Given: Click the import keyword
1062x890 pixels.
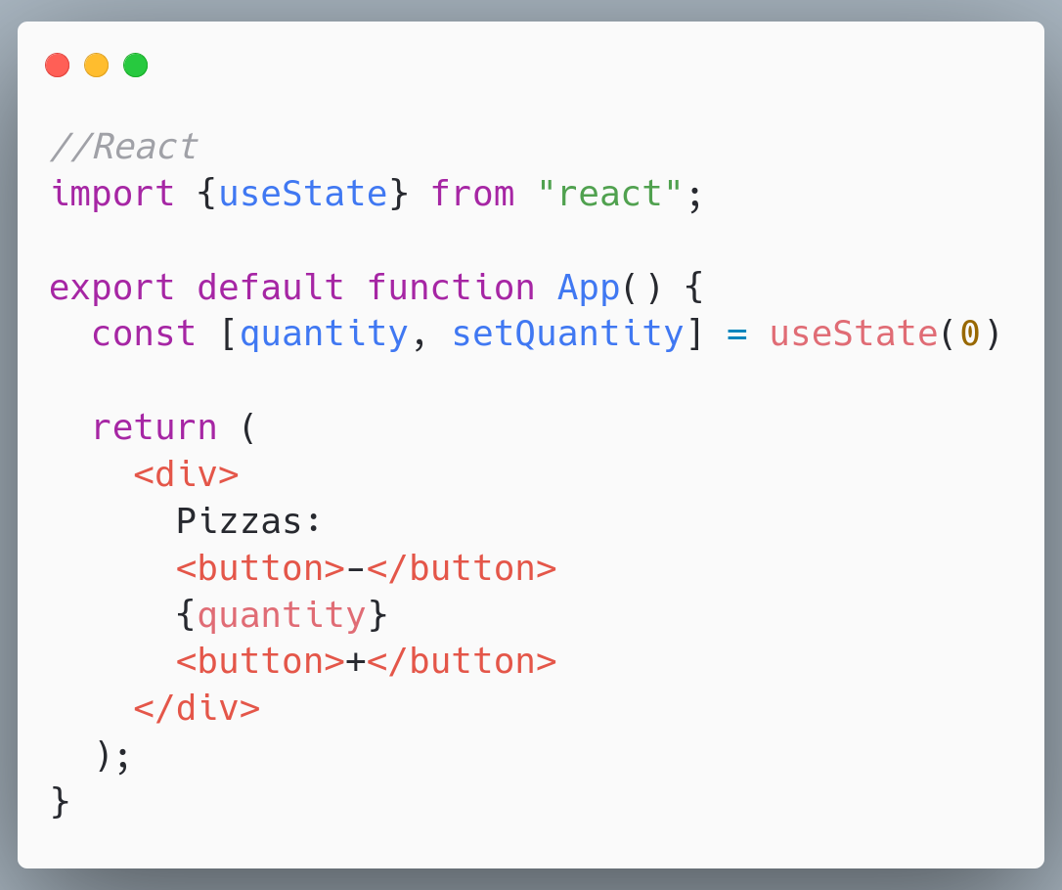Looking at the screenshot, I should tap(112, 194).
